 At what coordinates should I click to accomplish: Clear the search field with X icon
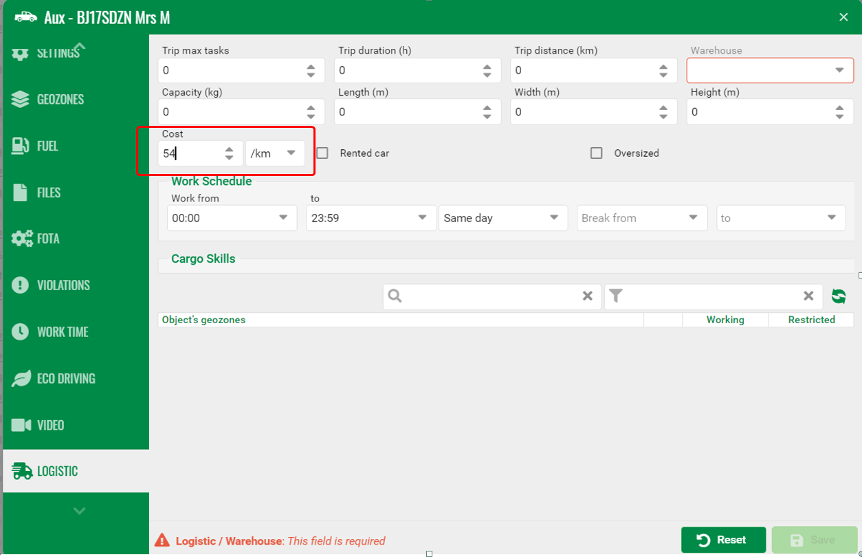[587, 296]
